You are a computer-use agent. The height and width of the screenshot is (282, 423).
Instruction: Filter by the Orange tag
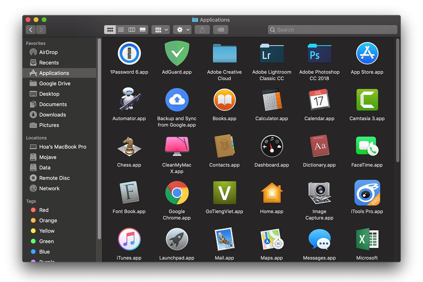59,221
